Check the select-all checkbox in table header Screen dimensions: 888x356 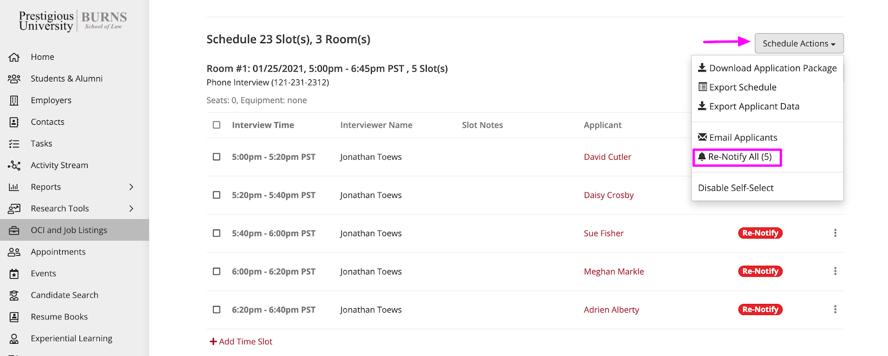(x=216, y=125)
